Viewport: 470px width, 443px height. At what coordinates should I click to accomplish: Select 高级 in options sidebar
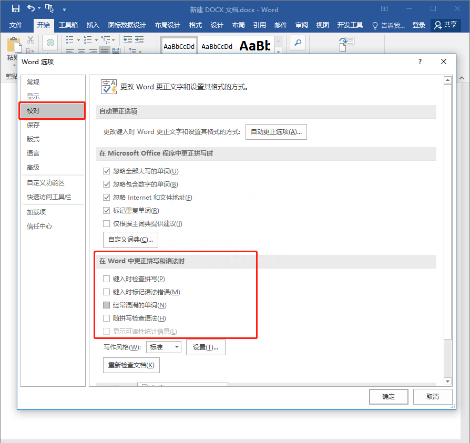33,168
